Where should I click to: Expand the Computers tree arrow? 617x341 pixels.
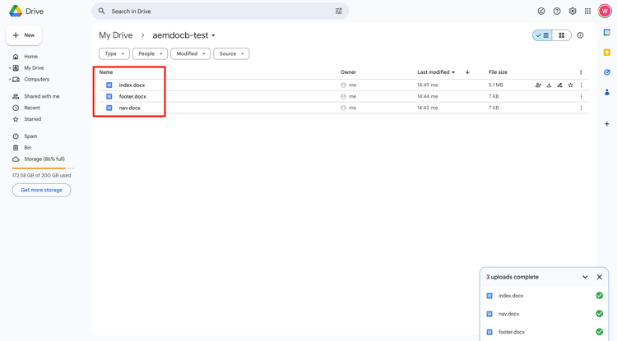pos(10,80)
